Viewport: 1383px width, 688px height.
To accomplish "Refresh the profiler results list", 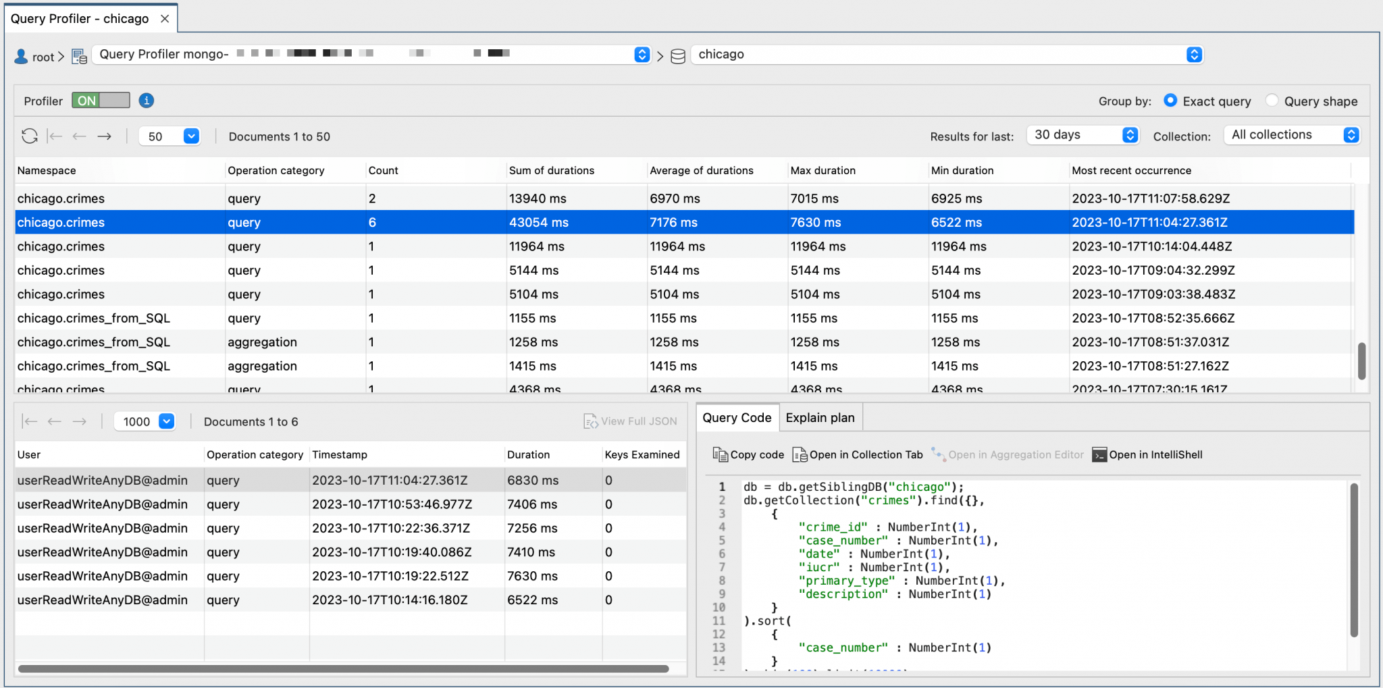I will pyautogui.click(x=29, y=136).
